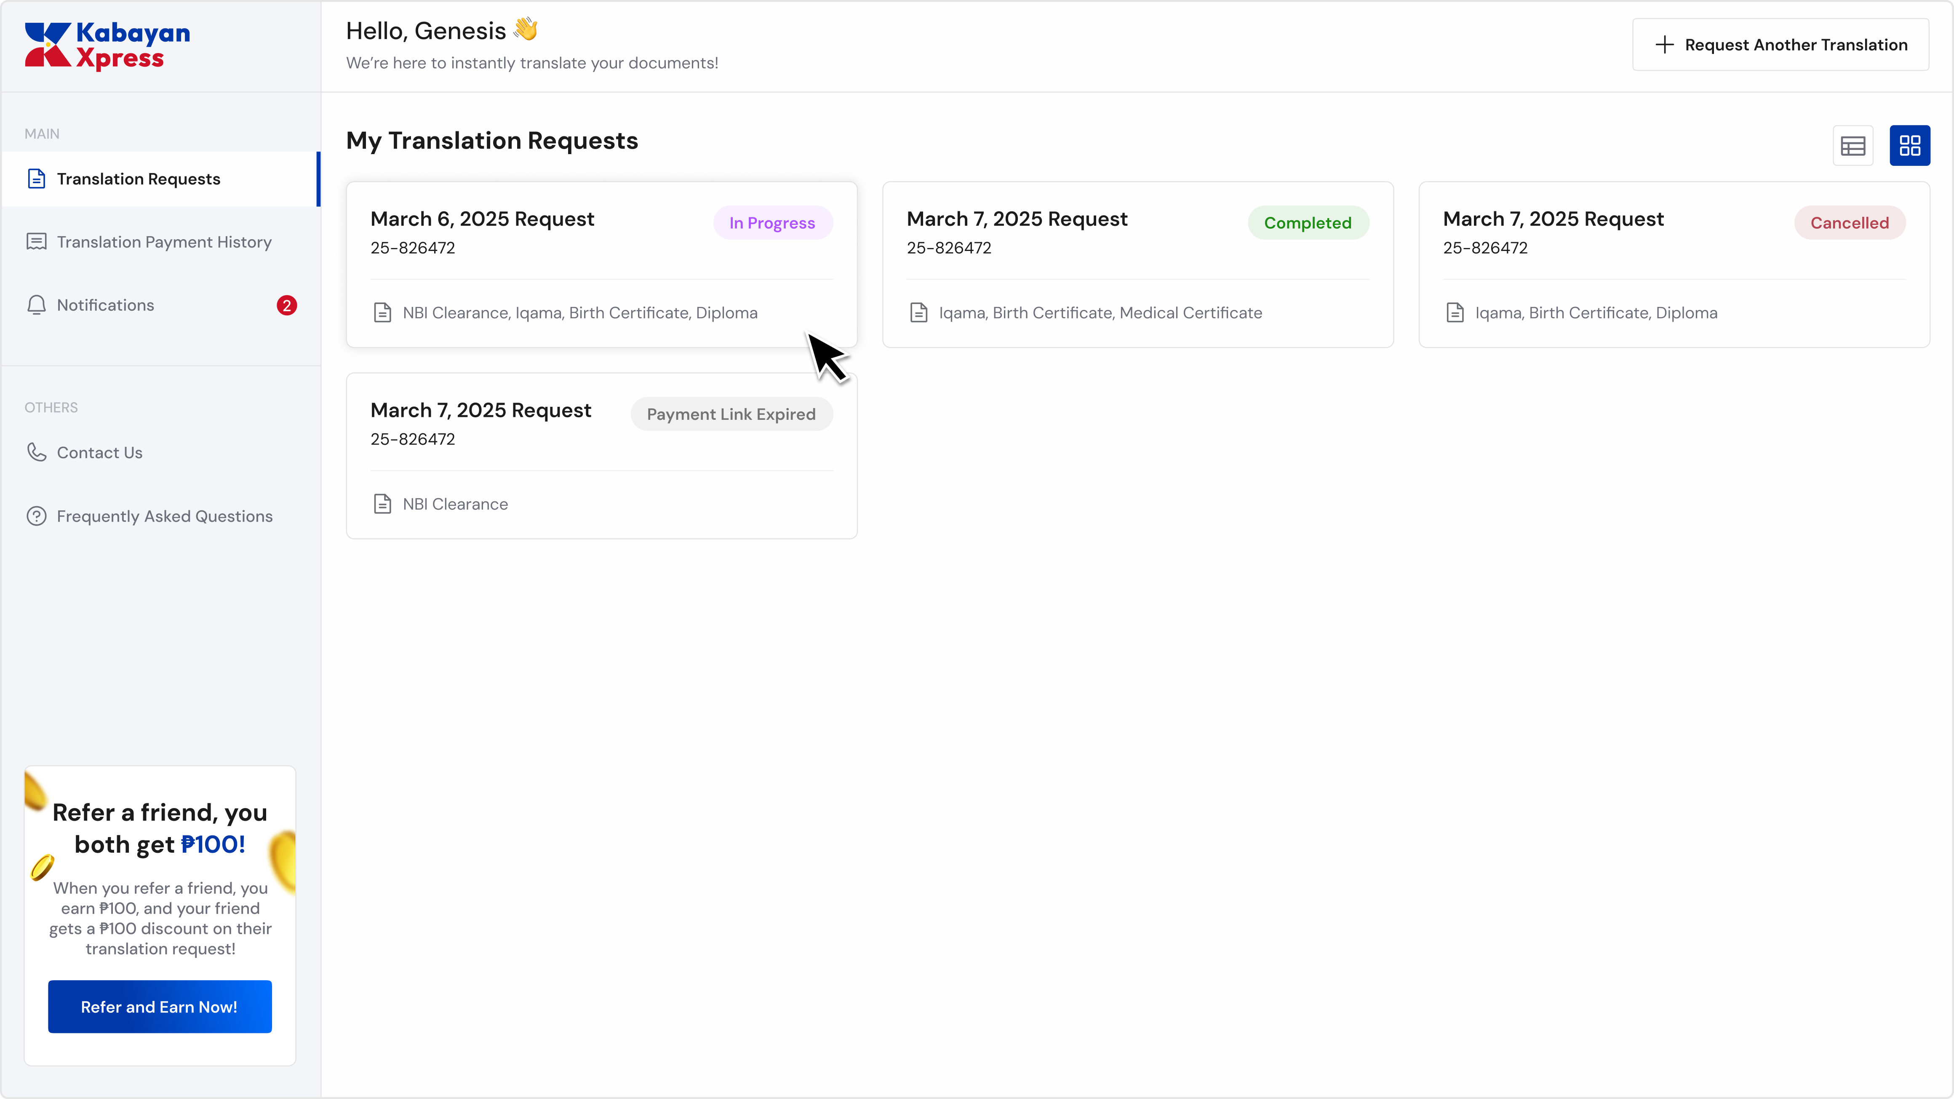This screenshot has height=1099, width=1954.
Task: Click Request Another Translation button
Action: (x=1780, y=45)
